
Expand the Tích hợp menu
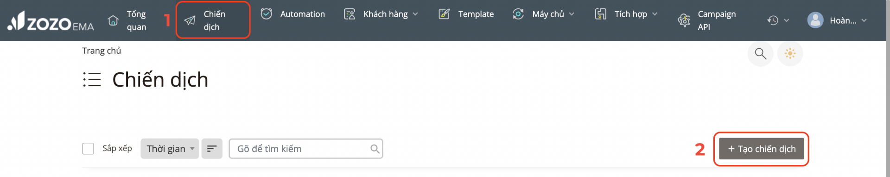coord(627,14)
